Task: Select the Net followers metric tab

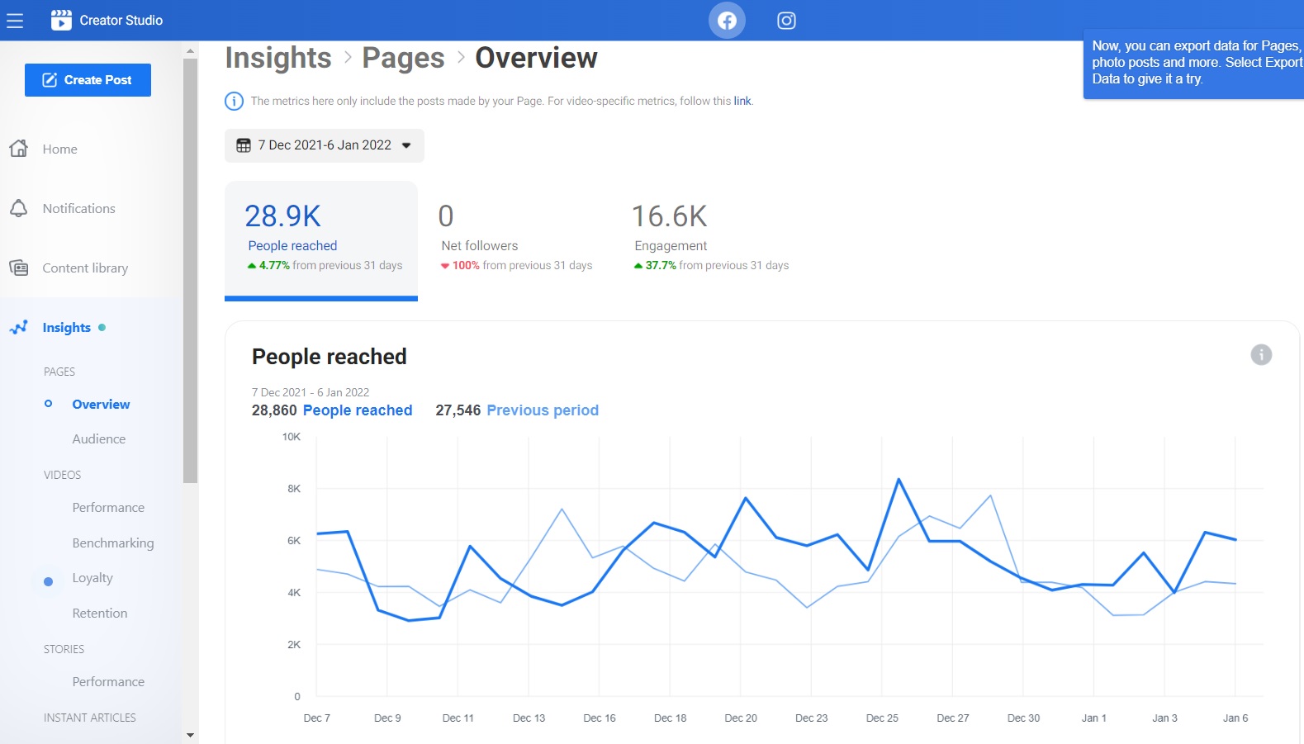Action: coord(515,239)
